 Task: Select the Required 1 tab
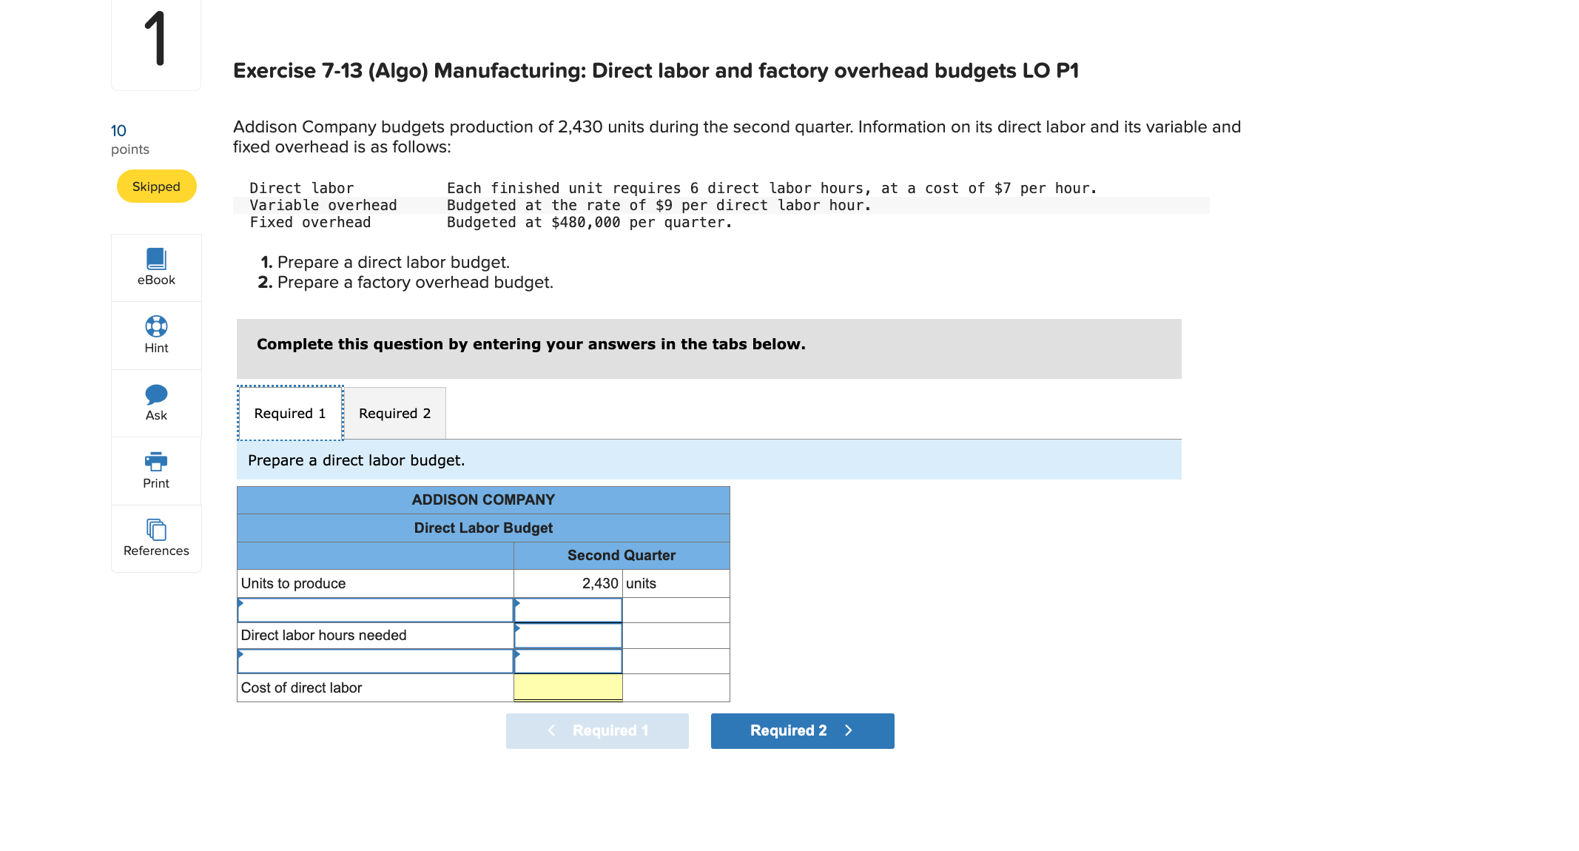(x=290, y=413)
